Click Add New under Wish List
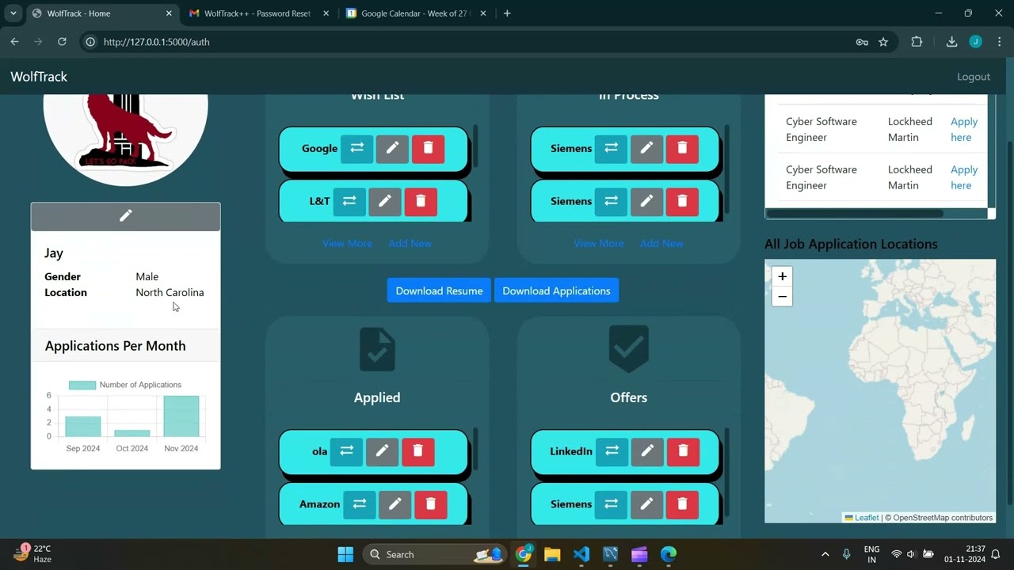1014x570 pixels. tap(410, 243)
